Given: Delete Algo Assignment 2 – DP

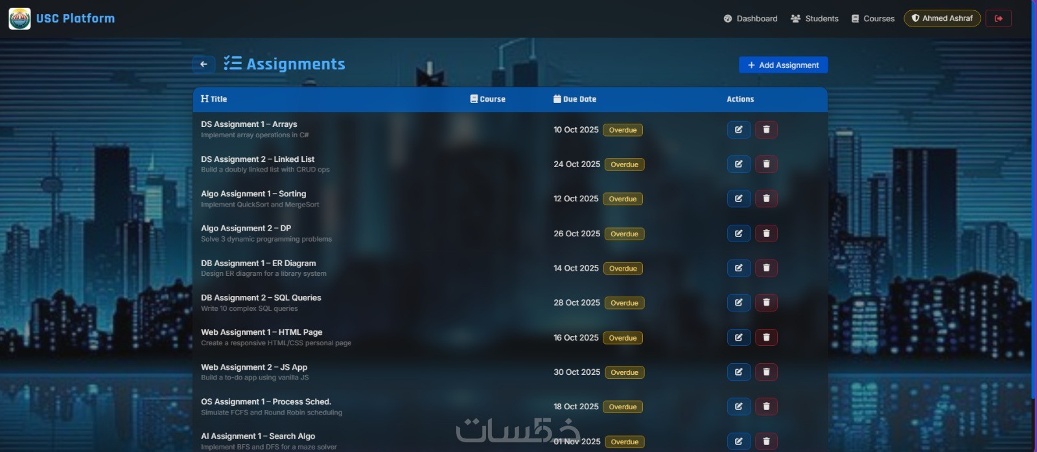Looking at the screenshot, I should (x=766, y=234).
